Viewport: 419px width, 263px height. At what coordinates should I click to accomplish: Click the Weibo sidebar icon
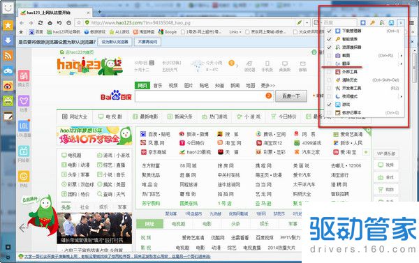click(x=8, y=86)
